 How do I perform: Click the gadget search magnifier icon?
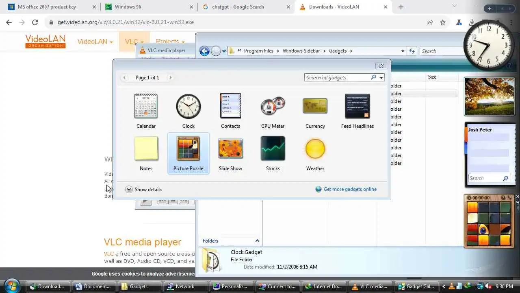pyautogui.click(x=373, y=77)
